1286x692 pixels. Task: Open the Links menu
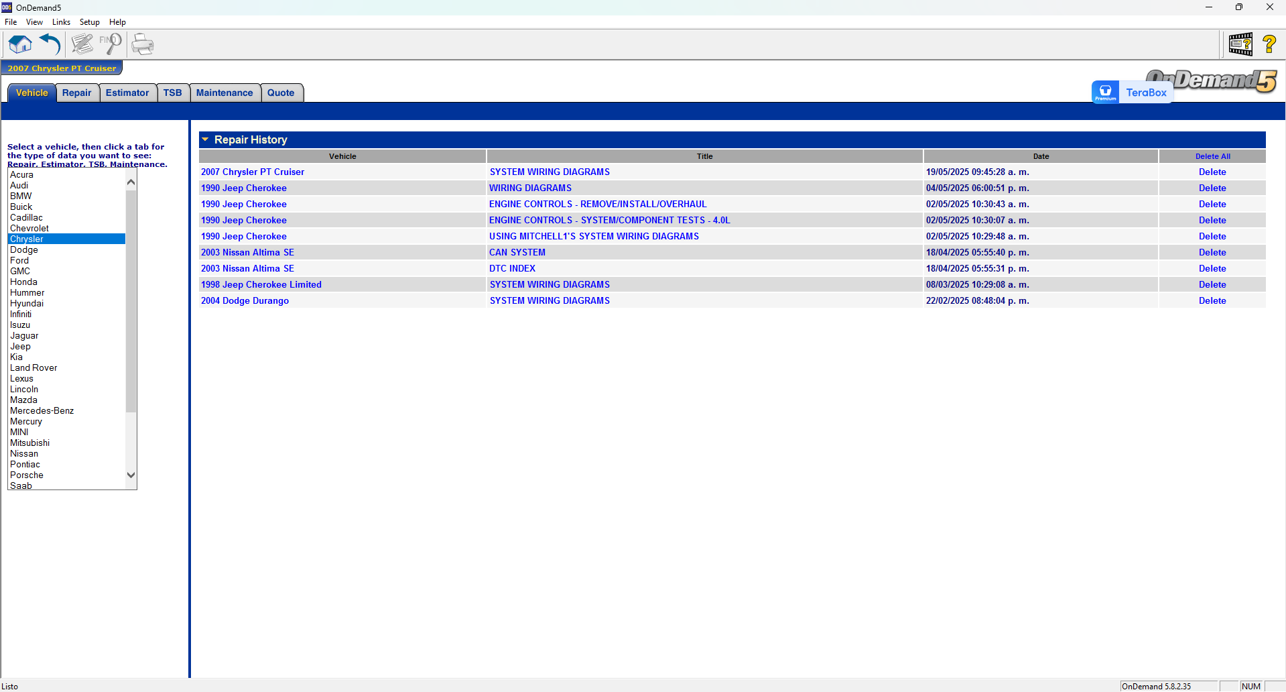click(61, 22)
